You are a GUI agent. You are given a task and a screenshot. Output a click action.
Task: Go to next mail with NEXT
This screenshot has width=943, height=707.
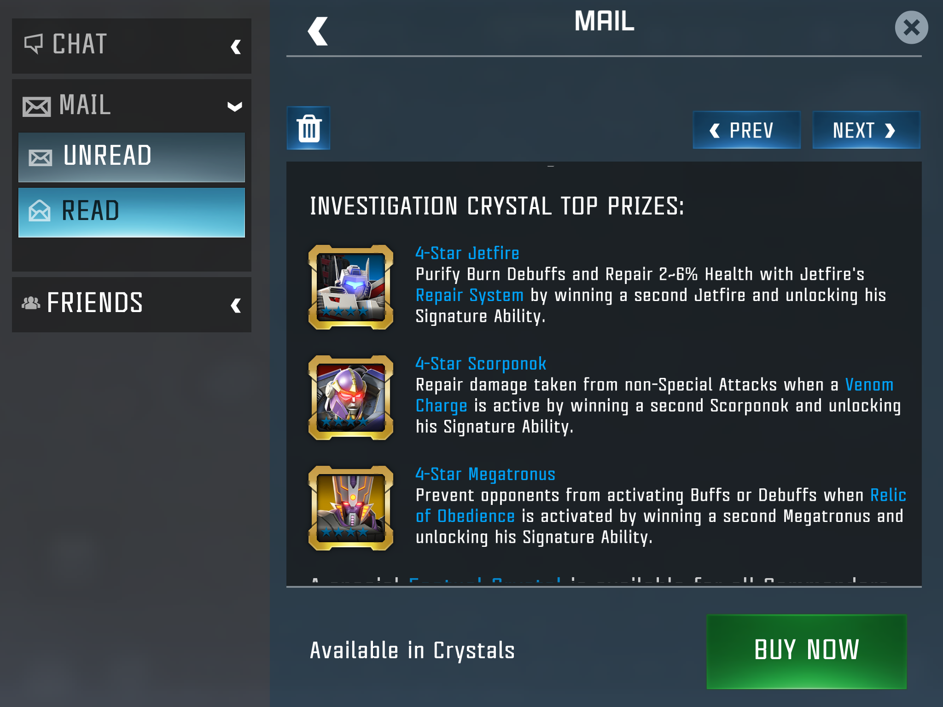click(x=866, y=130)
